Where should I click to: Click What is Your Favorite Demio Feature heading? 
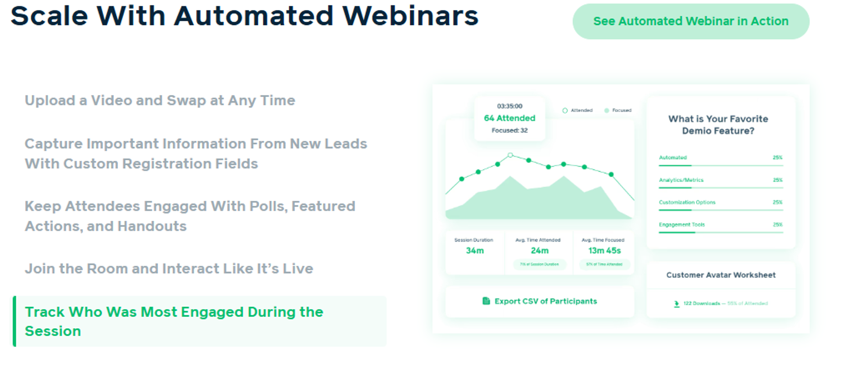(718, 124)
